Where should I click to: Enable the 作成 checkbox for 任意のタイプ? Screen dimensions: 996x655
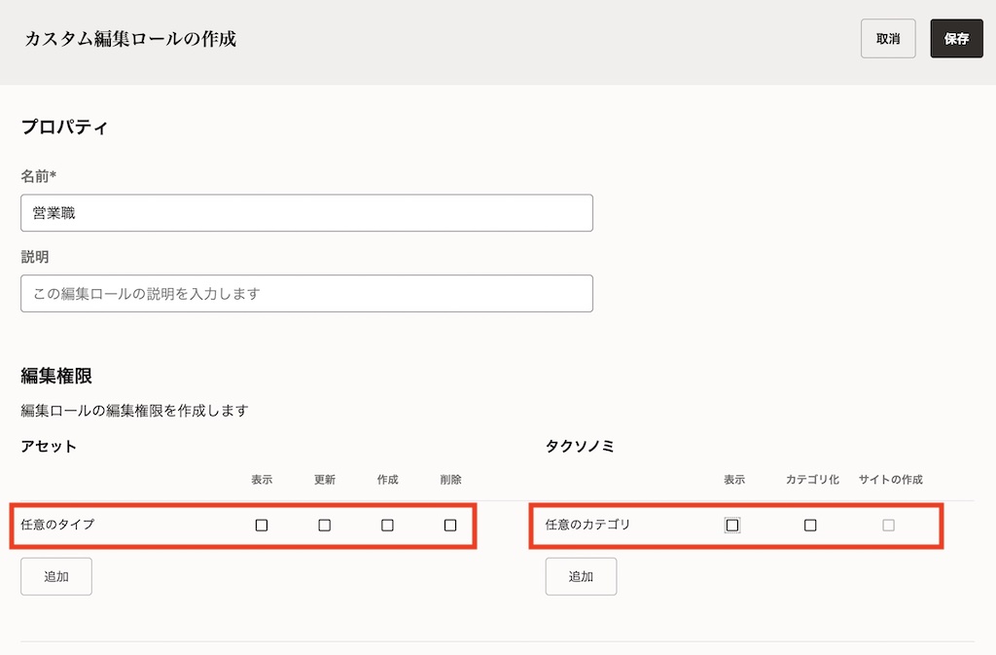coord(387,525)
